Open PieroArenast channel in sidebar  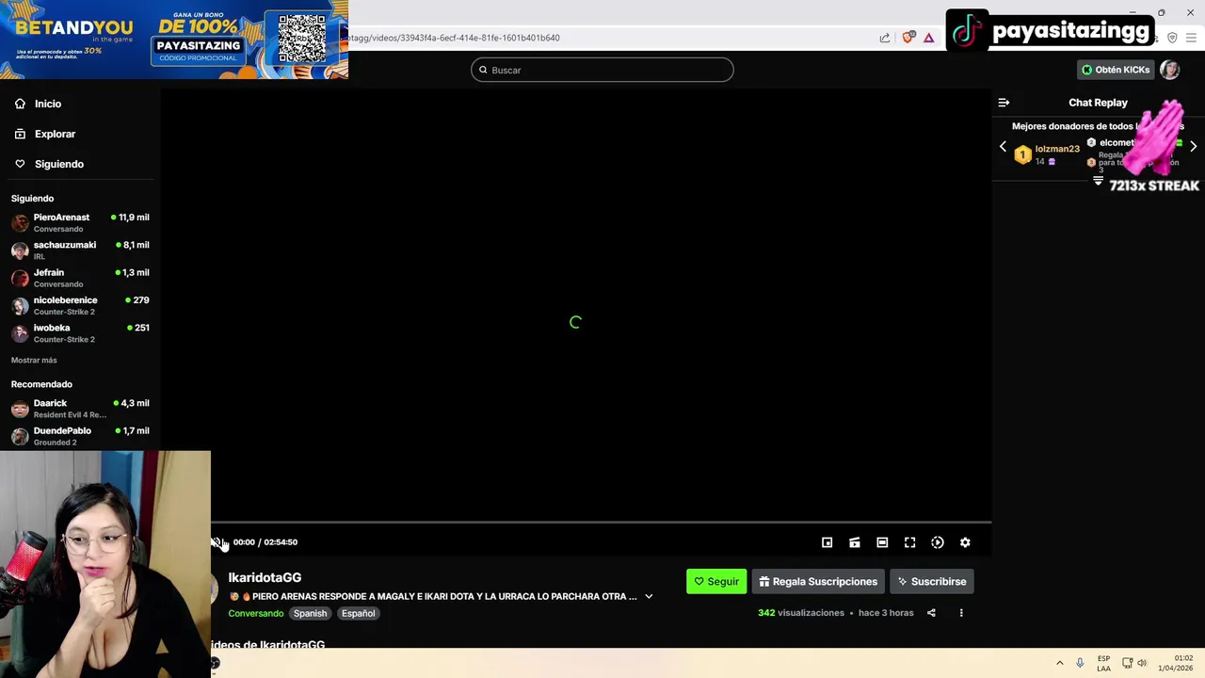[80, 222]
